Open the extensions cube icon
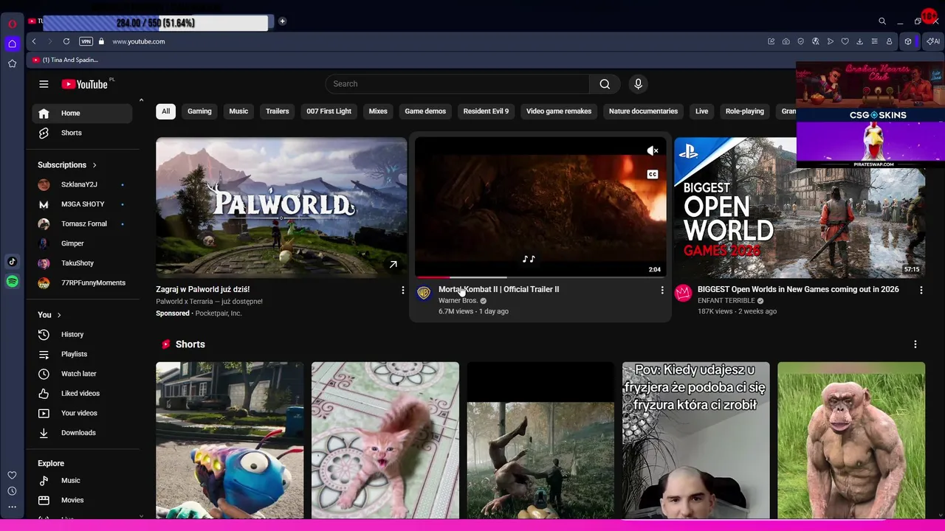This screenshot has width=945, height=531. [x=908, y=41]
